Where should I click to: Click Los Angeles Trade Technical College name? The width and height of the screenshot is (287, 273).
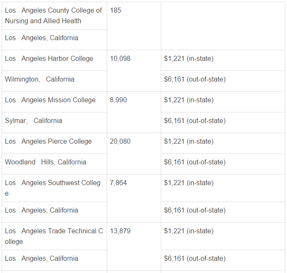54,236
